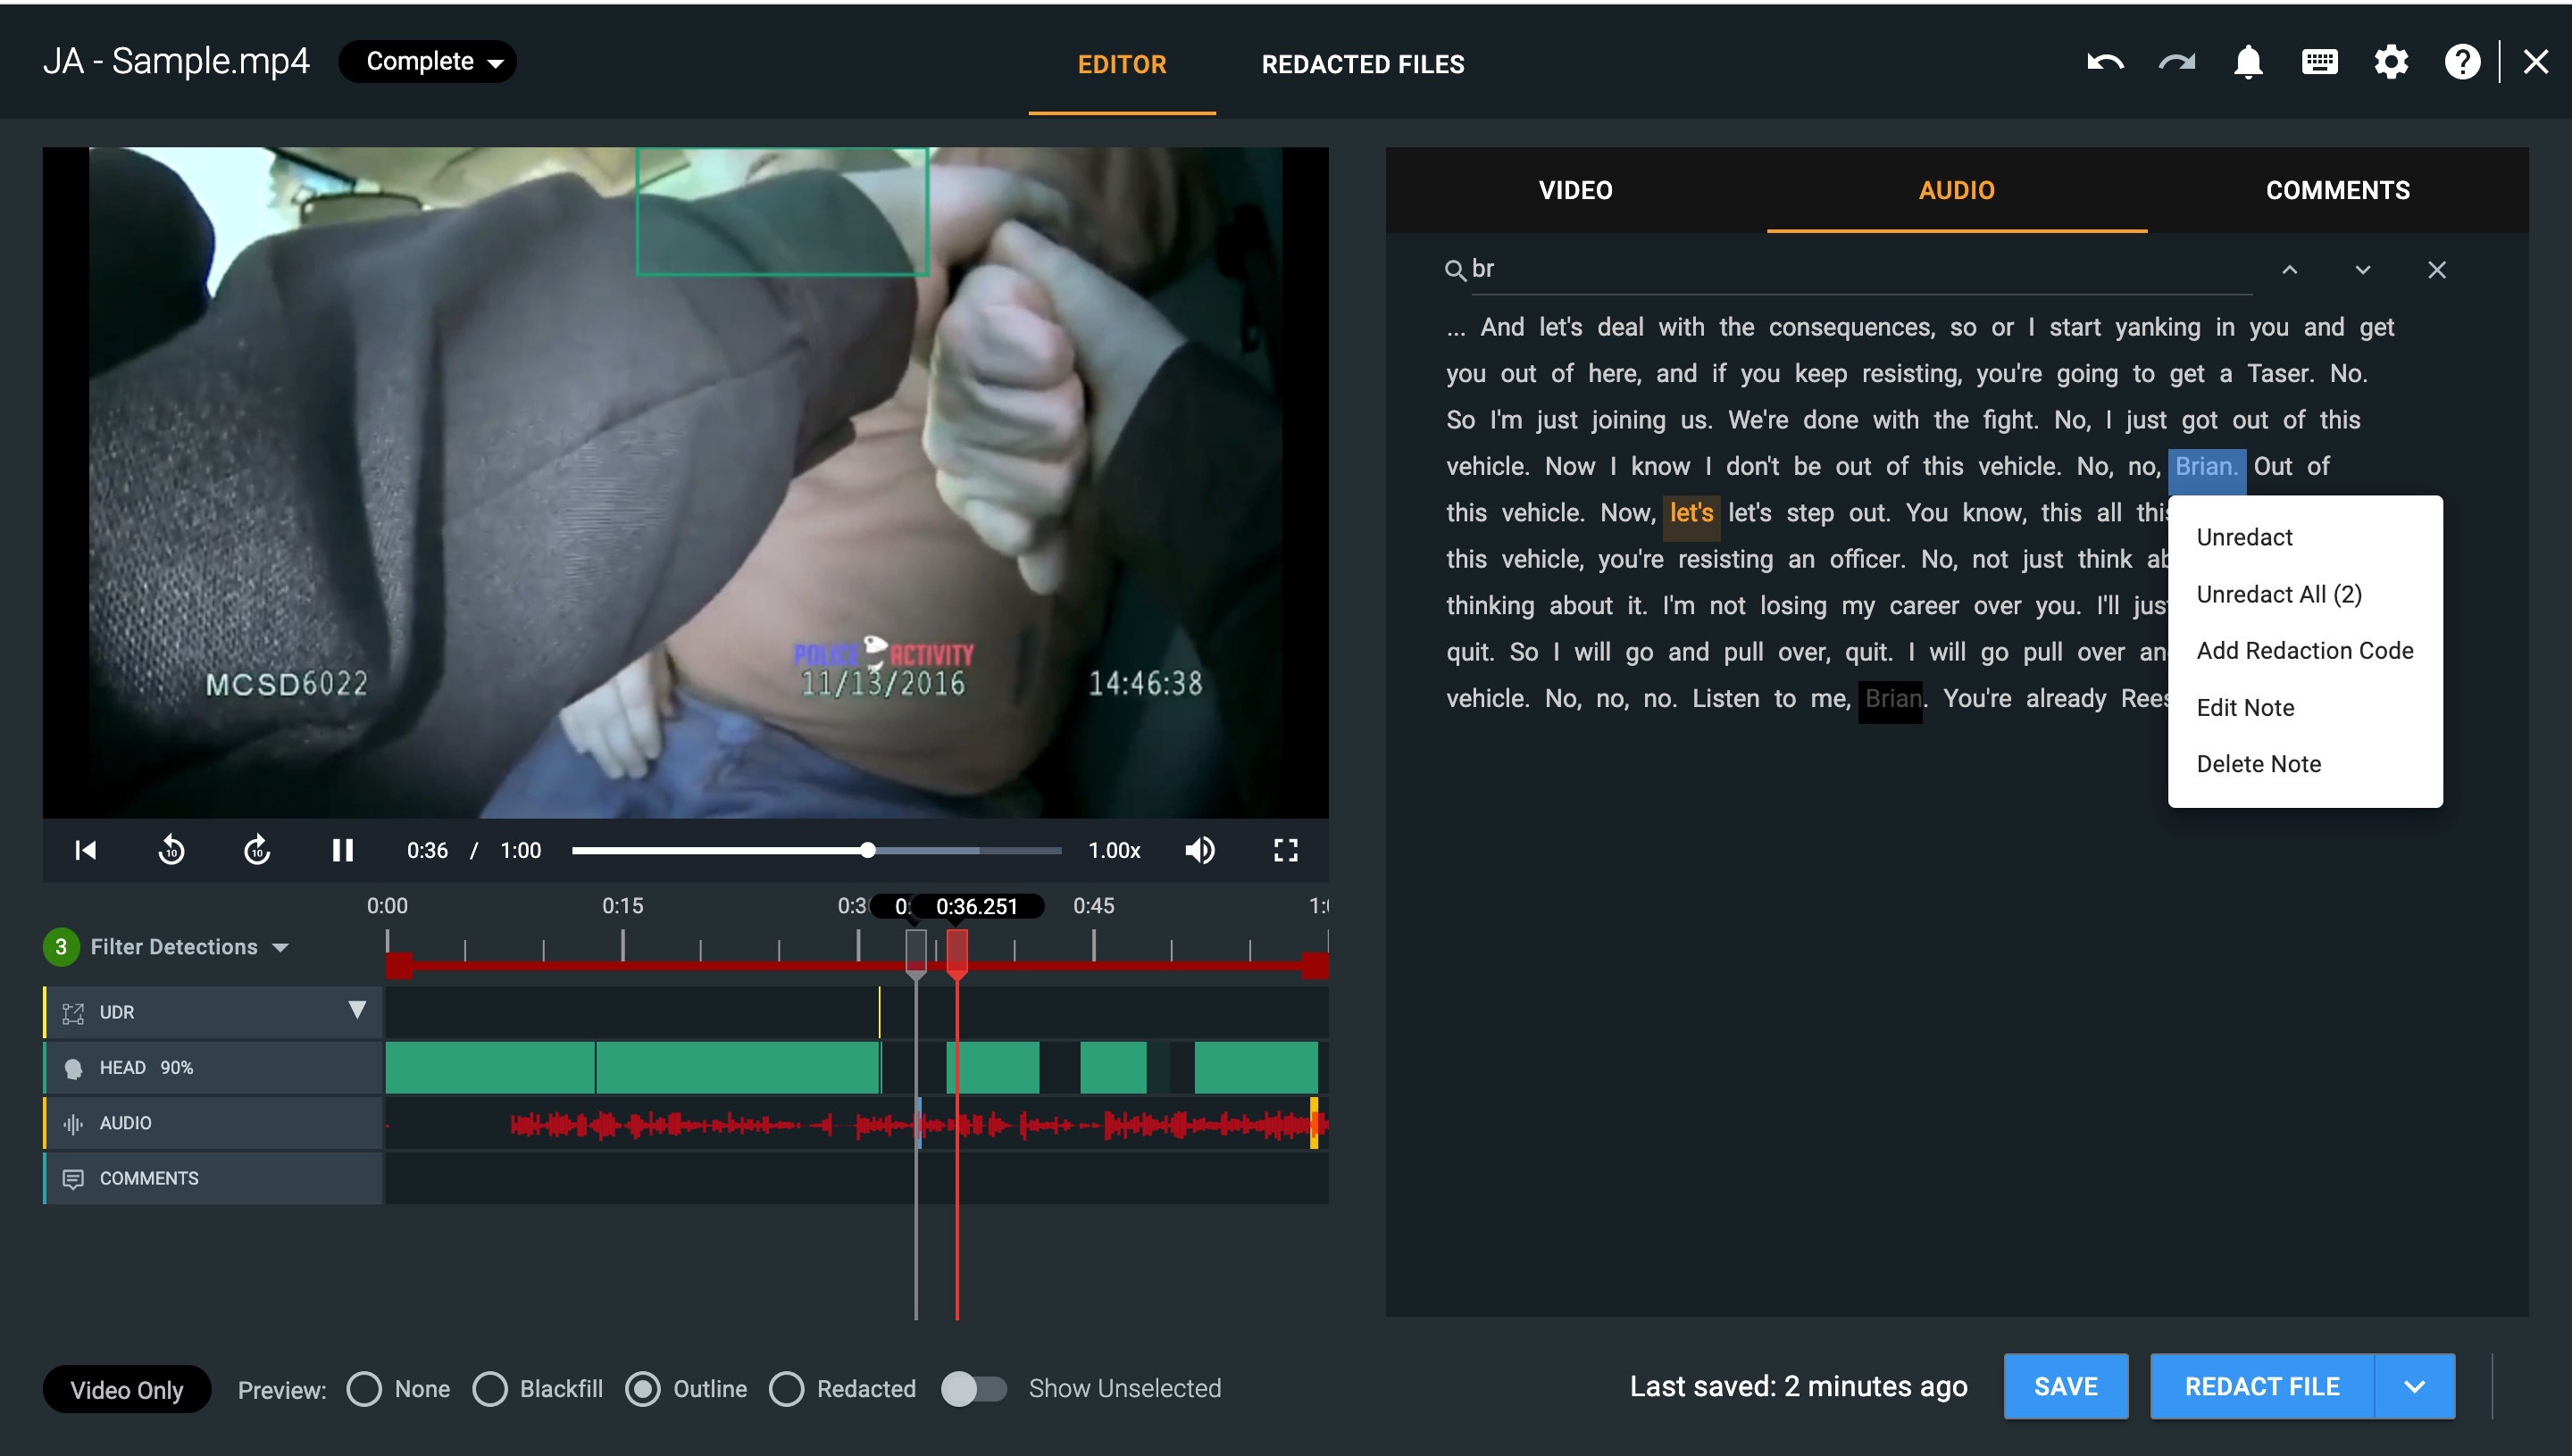Open the settings gear
This screenshot has width=2572, height=1456.
tap(2391, 63)
